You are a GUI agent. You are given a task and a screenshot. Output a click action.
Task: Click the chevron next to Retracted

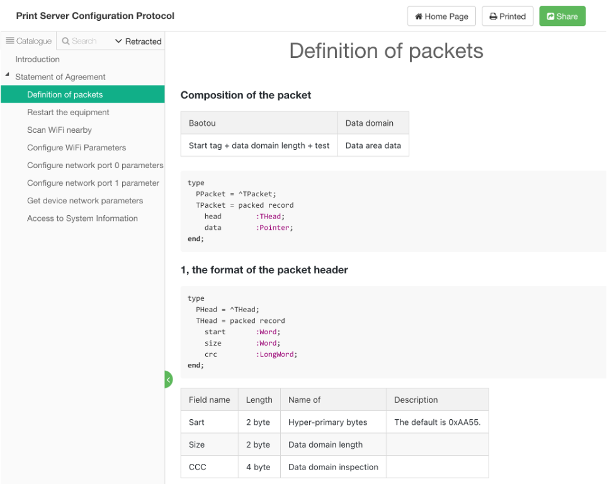[x=118, y=42]
